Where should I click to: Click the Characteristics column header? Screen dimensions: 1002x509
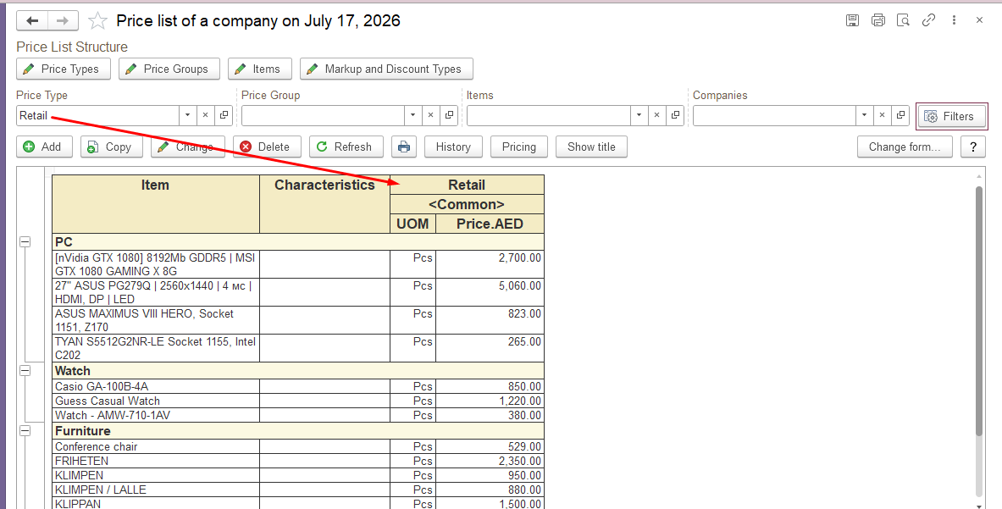click(x=324, y=204)
